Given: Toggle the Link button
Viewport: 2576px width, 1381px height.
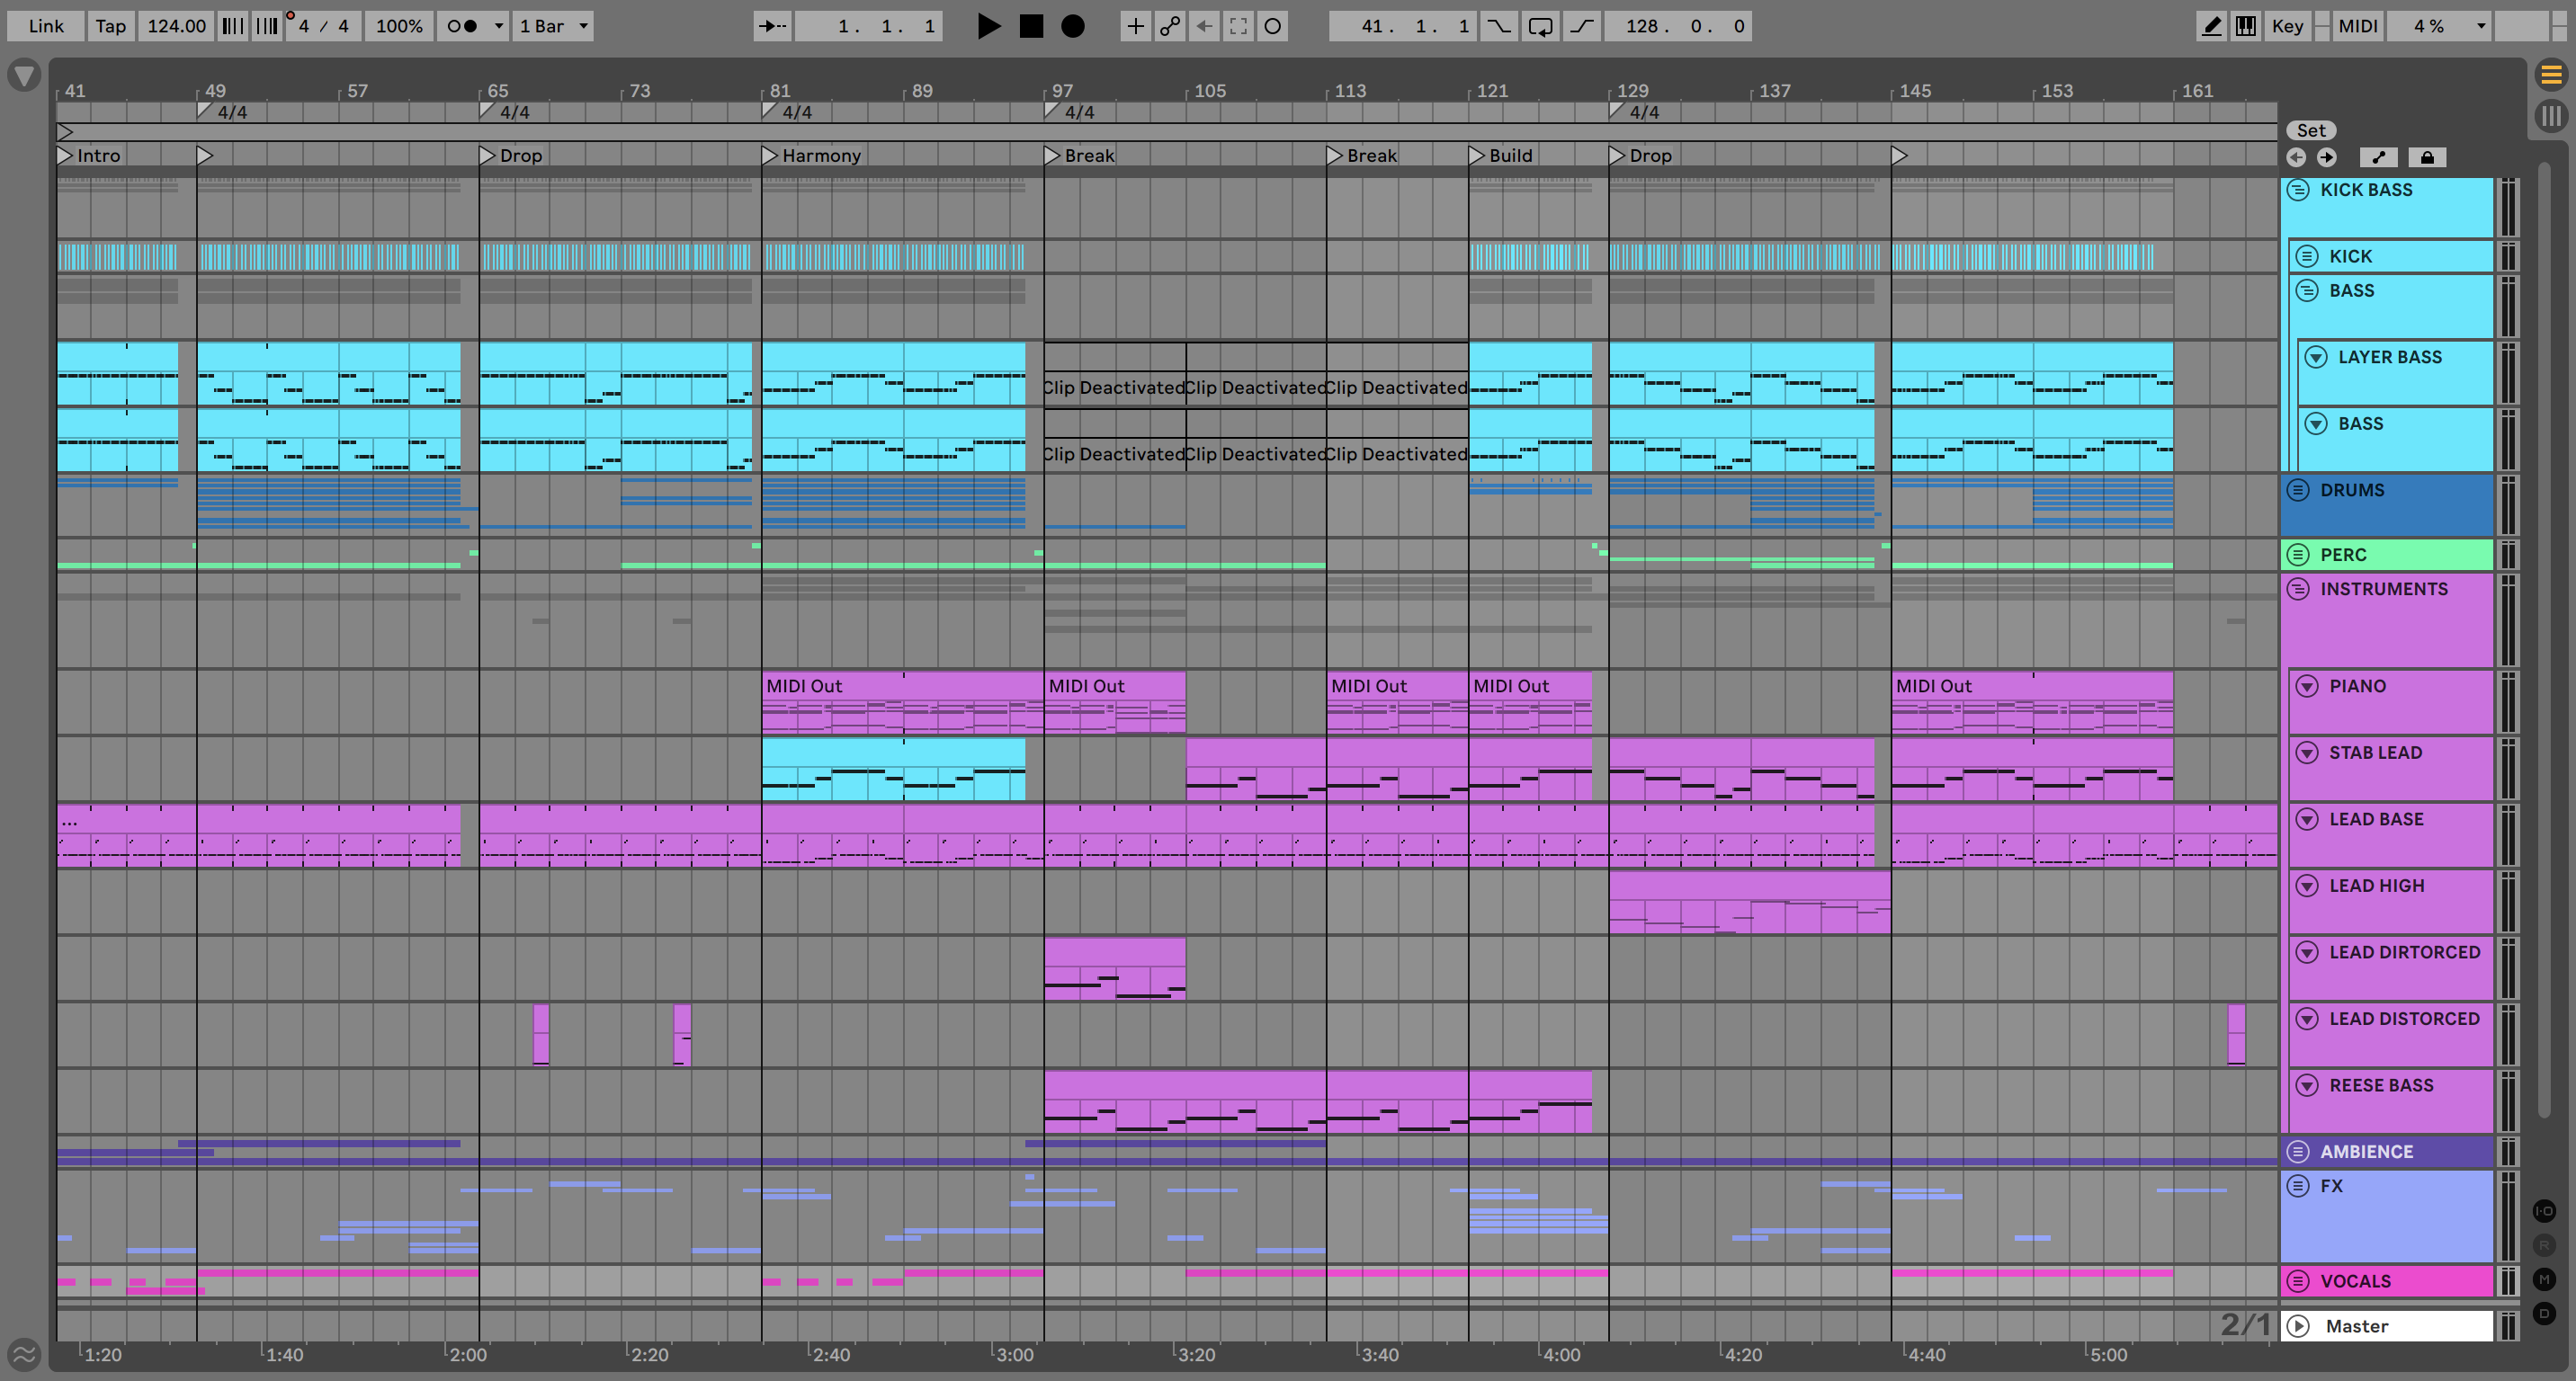Looking at the screenshot, I should (46, 26).
